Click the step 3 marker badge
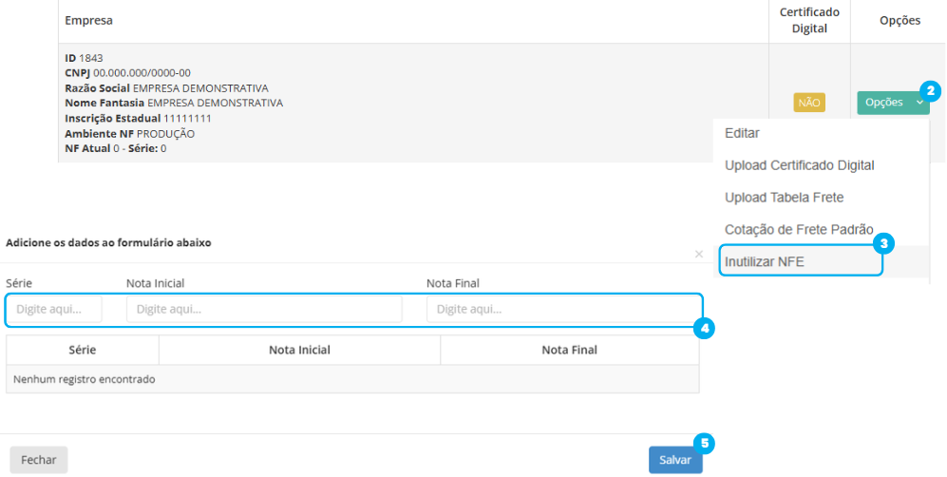 [x=883, y=243]
